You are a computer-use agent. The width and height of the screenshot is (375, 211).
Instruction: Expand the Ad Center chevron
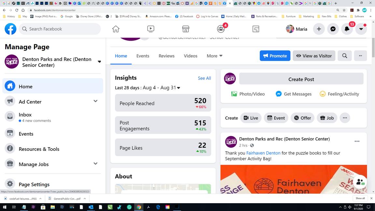[95, 101]
